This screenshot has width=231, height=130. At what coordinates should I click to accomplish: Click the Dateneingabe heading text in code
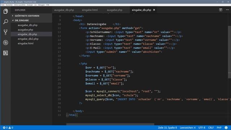coord(96,24)
